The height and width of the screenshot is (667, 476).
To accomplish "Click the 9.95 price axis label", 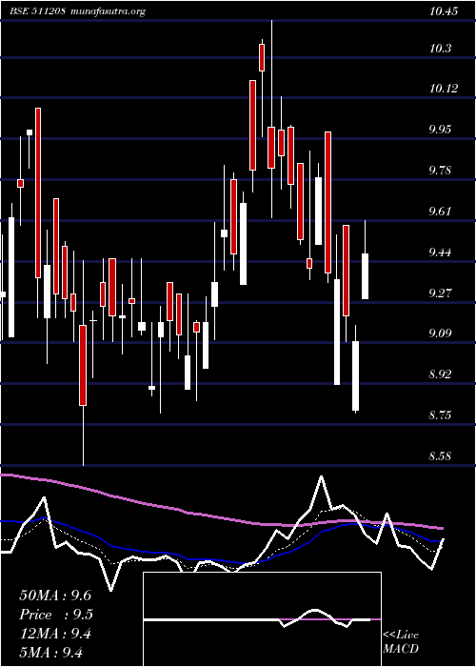I will click(x=442, y=130).
